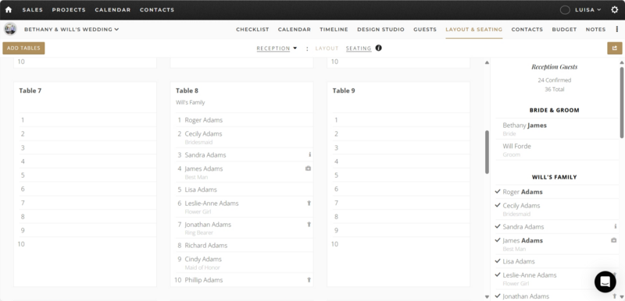
Task: Click the wedding project thumbnail avatar
Action: [x=10, y=29]
